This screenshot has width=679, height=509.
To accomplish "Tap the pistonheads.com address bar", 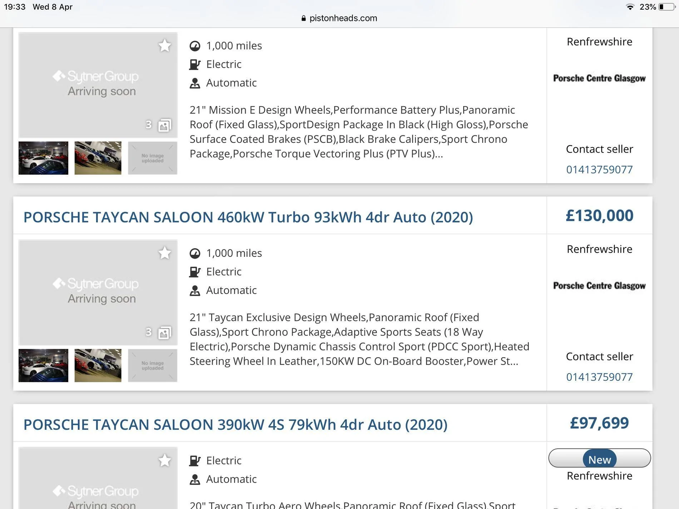I will click(x=339, y=18).
